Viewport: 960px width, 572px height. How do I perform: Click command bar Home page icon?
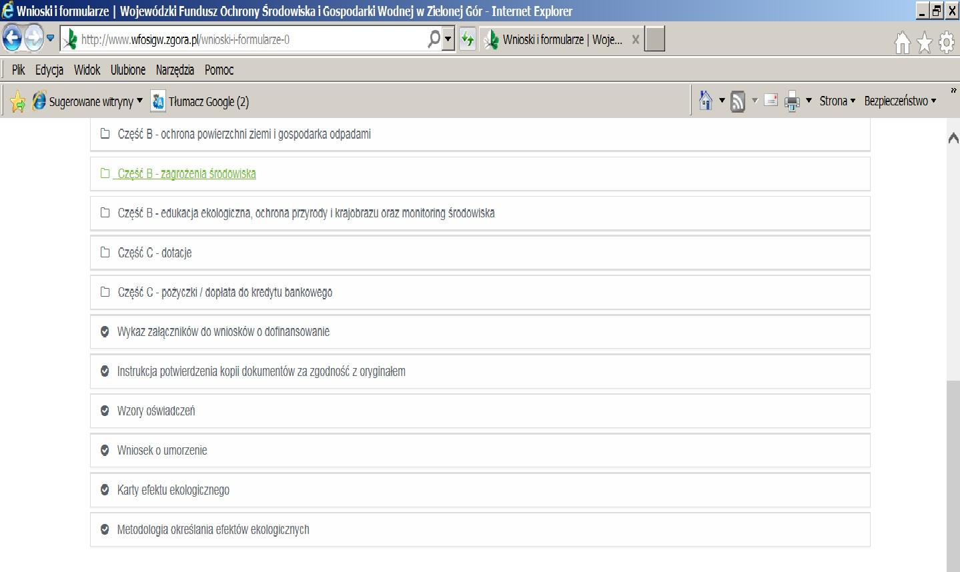coord(705,101)
